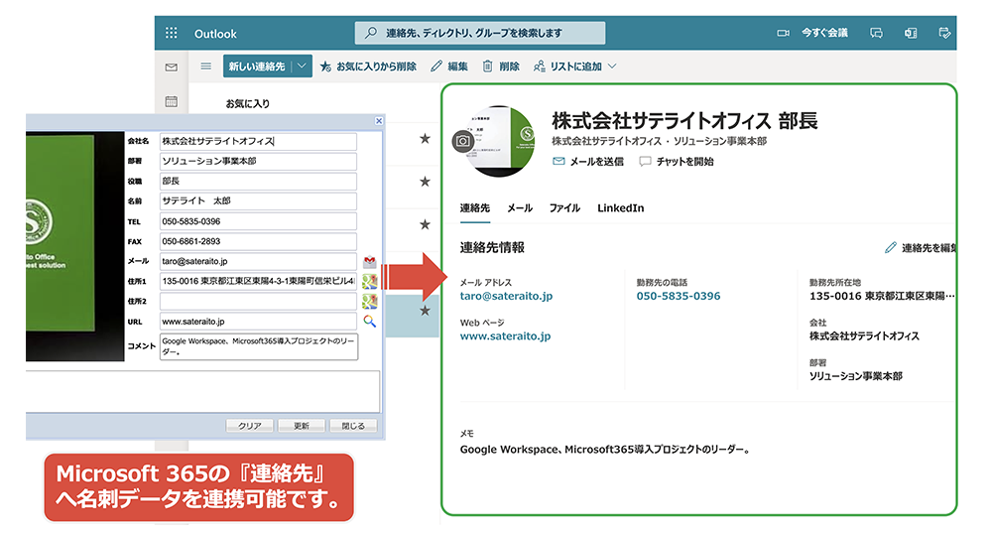Click the 勤務先所在地 address text

click(882, 296)
